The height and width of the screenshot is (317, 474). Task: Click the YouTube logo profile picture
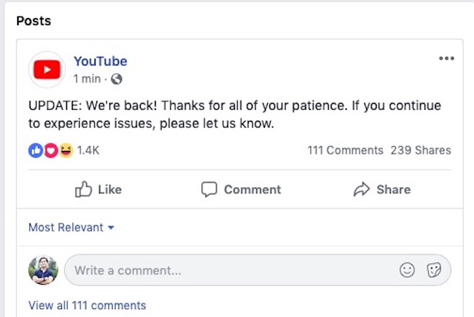click(47, 70)
